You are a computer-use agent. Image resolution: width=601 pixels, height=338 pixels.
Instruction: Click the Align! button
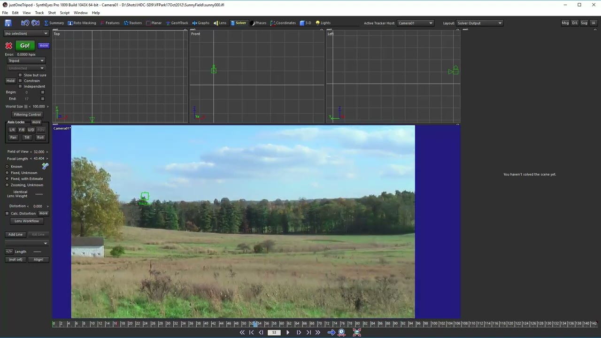point(39,260)
